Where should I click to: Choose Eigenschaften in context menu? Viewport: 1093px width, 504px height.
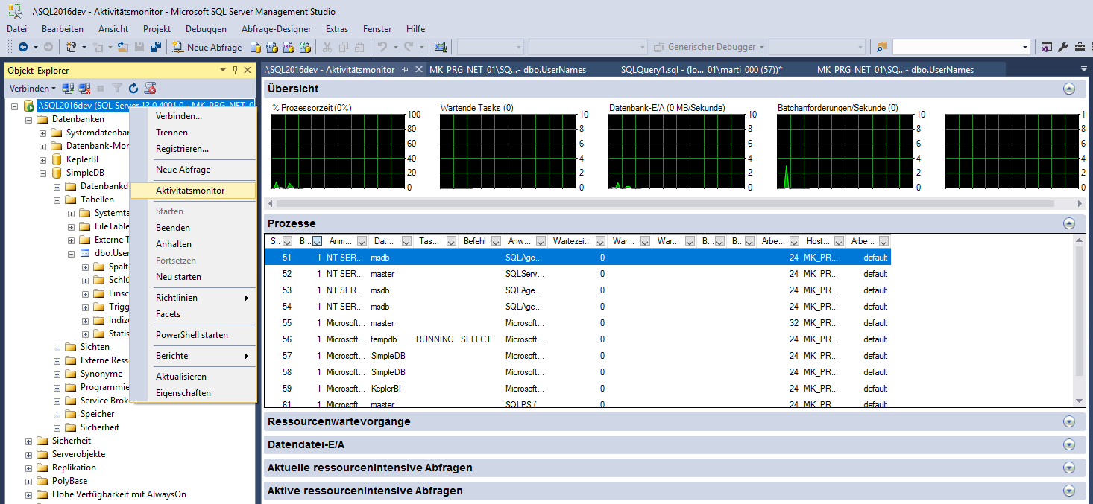pos(193,393)
